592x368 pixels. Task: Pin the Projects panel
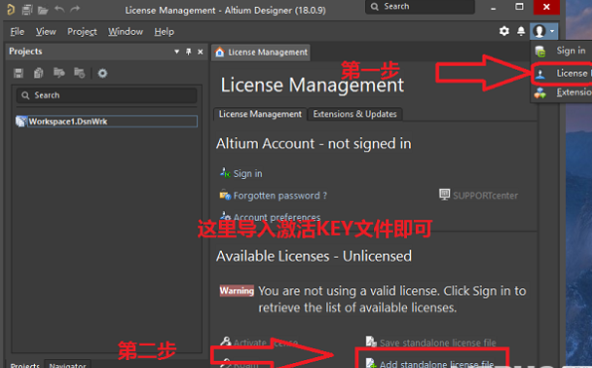(188, 52)
